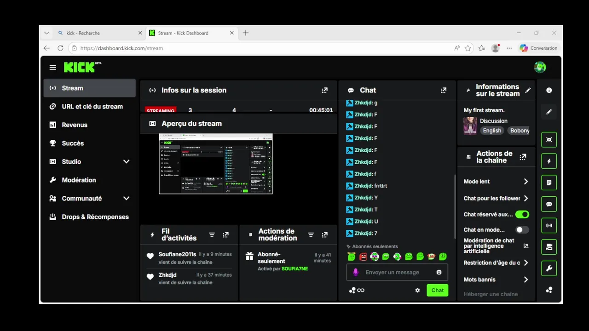
Task: Go to Revenus in the sidebar
Action: (90, 125)
